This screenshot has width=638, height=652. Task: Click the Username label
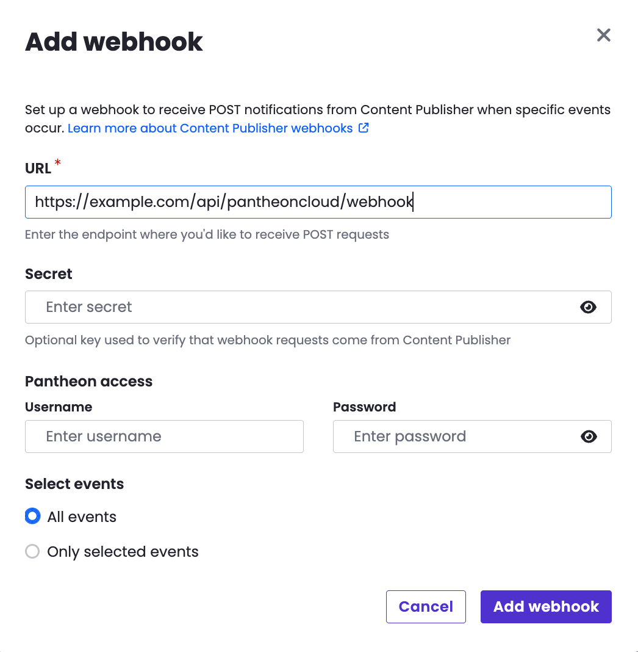(x=59, y=407)
